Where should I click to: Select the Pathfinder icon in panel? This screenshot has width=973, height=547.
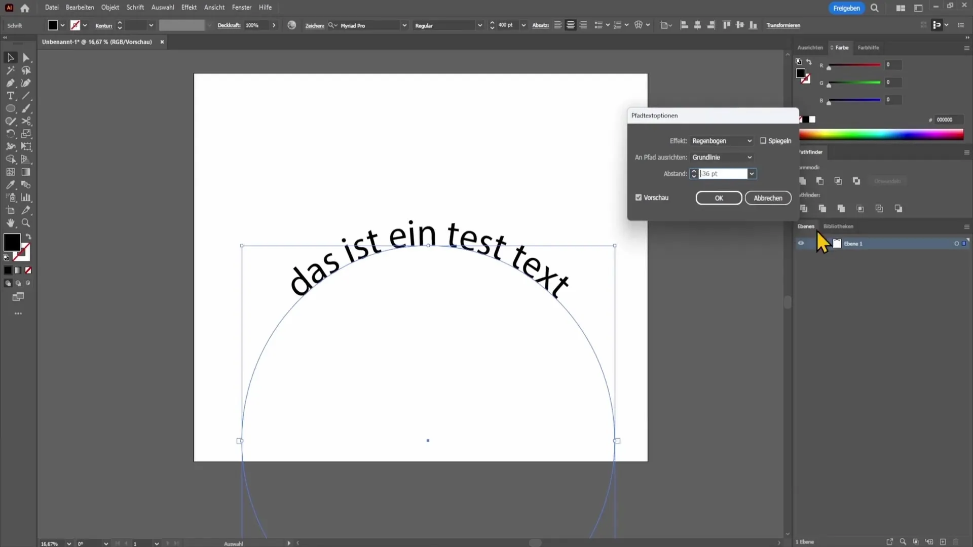pyautogui.click(x=813, y=151)
